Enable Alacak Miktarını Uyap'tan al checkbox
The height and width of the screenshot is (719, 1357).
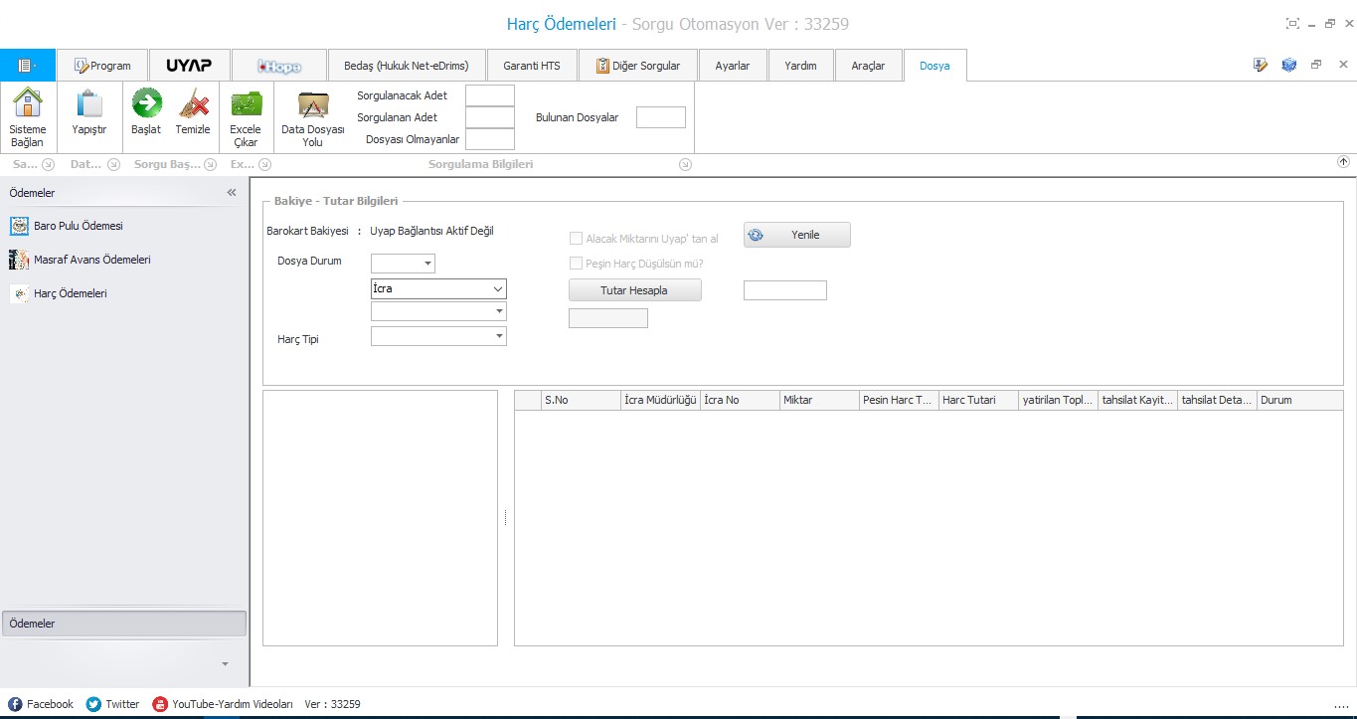coord(576,239)
